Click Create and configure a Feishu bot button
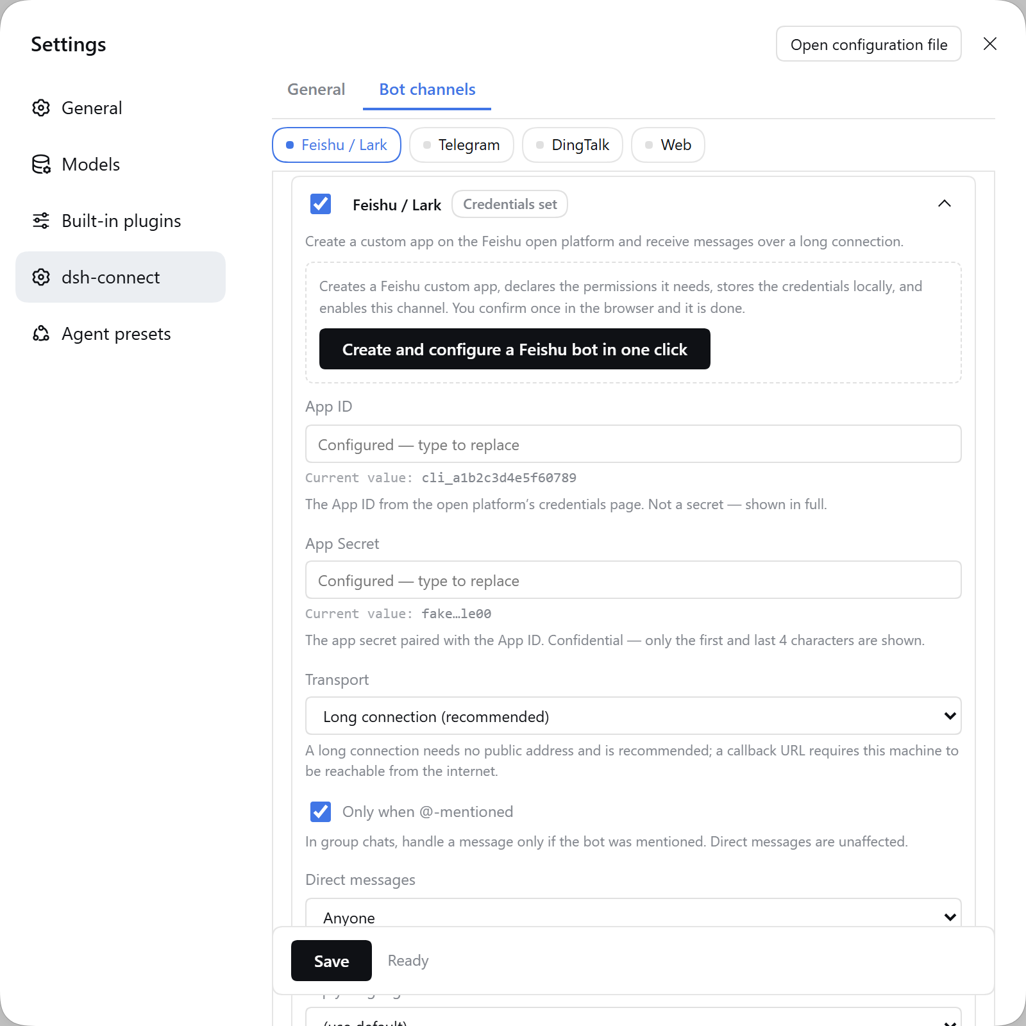The width and height of the screenshot is (1026, 1026). [515, 349]
